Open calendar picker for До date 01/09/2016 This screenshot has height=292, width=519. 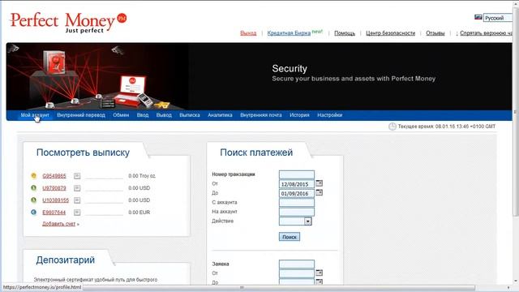(x=319, y=192)
